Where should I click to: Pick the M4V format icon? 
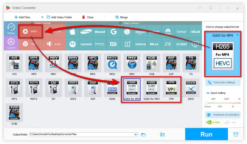pyautogui.click(x=132, y=63)
